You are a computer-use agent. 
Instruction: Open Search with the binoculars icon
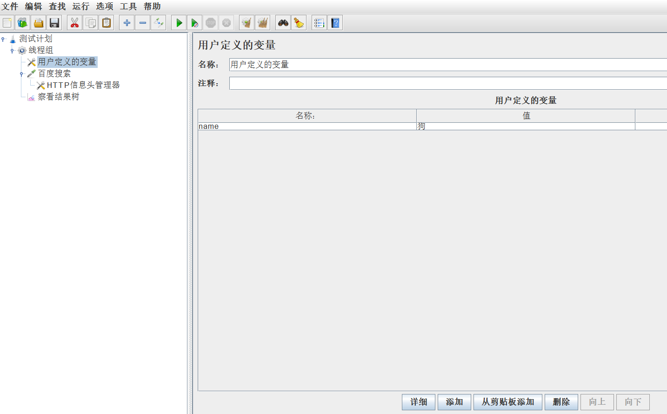tap(283, 23)
